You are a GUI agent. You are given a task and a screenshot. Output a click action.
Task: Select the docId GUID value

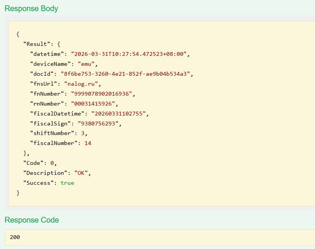(125, 74)
